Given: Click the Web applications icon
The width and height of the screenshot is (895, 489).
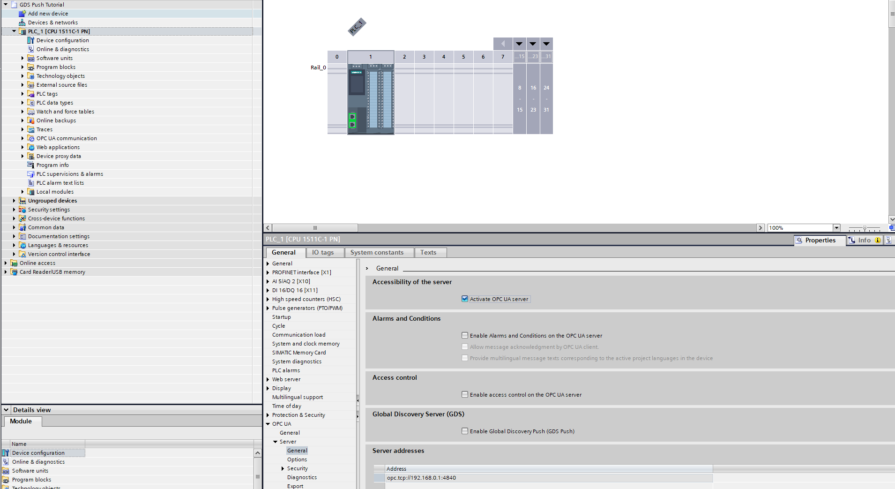Looking at the screenshot, I should point(30,147).
